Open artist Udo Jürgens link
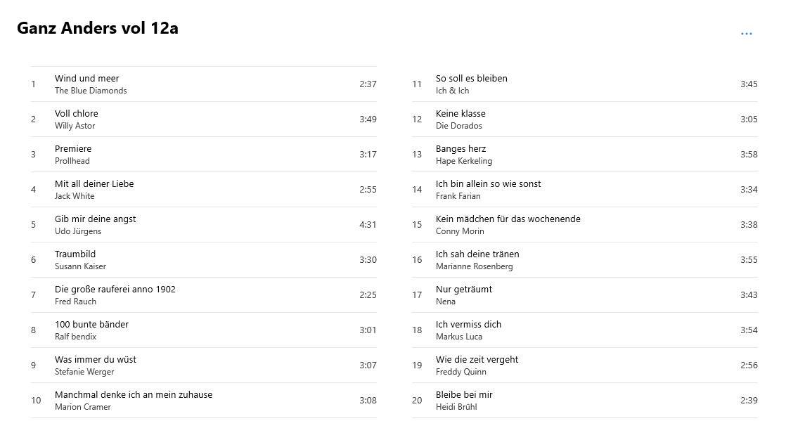Screen dimensions: 786x421 (x=78, y=231)
